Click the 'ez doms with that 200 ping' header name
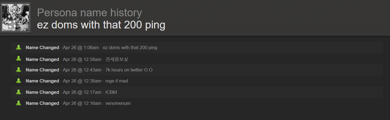The image size is (390, 120). (101, 25)
